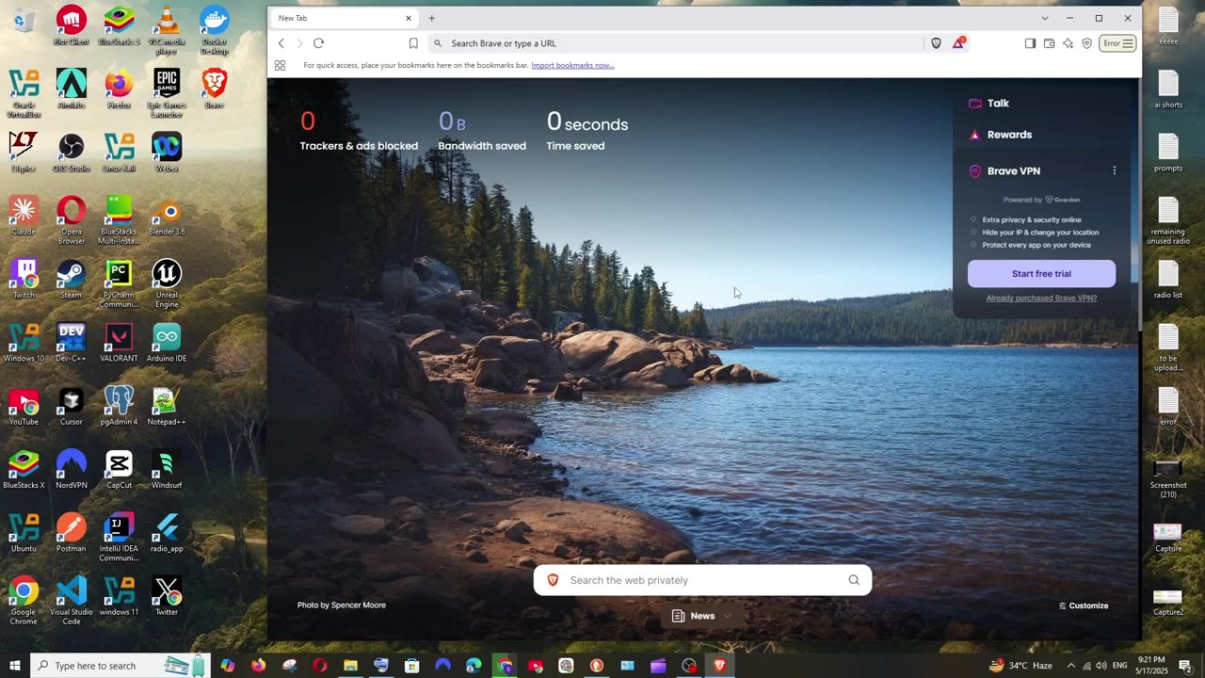Open the Spencer Moore photo credit link
The image size is (1205, 678).
(342, 605)
